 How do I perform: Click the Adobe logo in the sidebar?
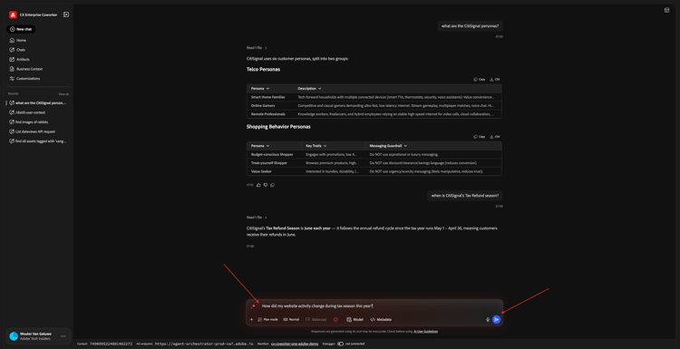pos(13,15)
